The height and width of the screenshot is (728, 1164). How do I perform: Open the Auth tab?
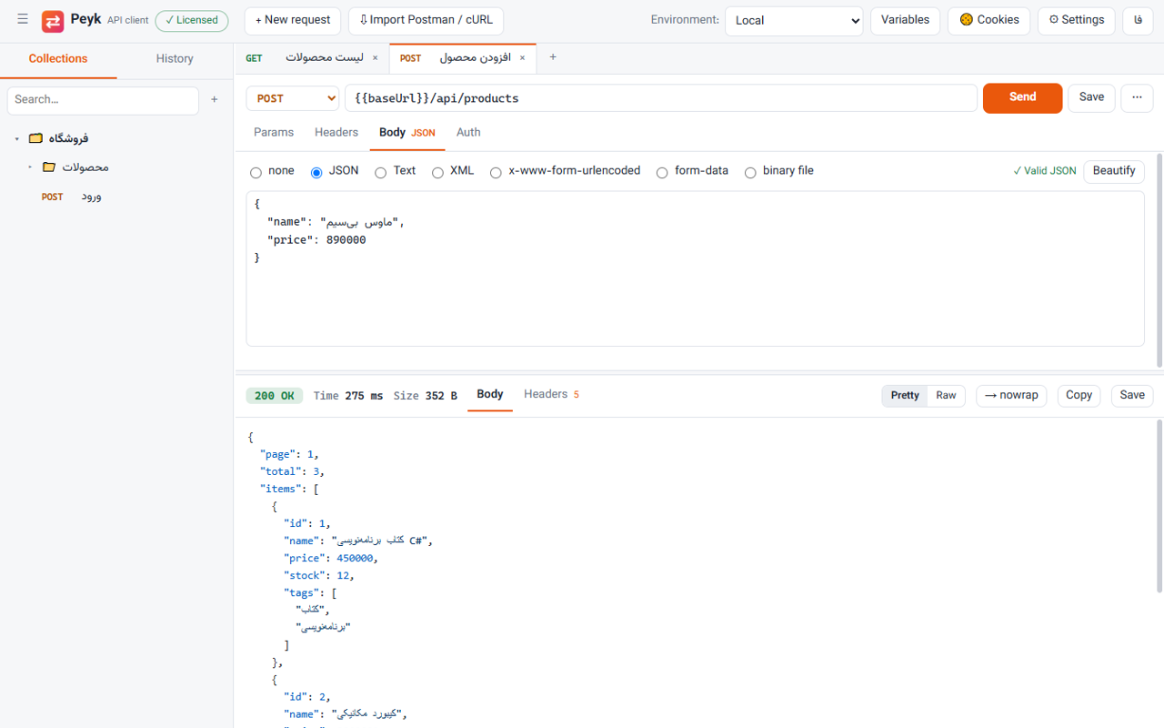(468, 133)
